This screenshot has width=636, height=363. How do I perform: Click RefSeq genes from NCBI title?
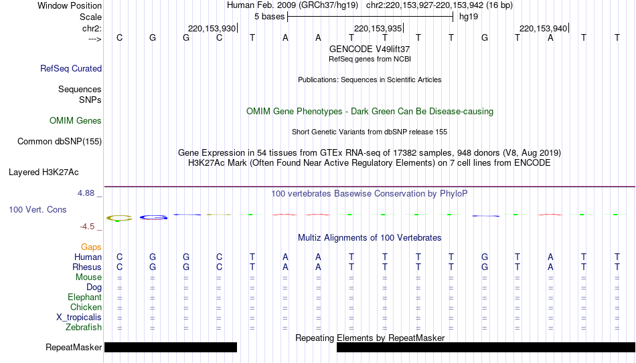coord(370,59)
